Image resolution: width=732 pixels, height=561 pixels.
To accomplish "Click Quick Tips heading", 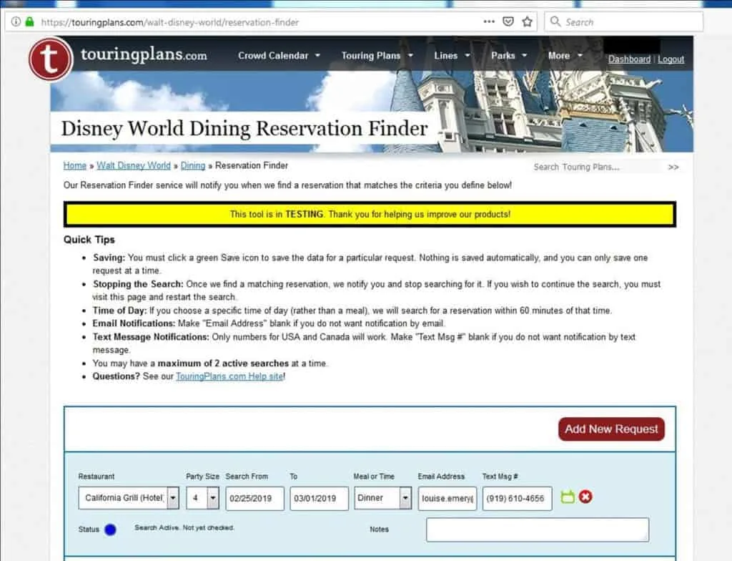I will click(89, 240).
